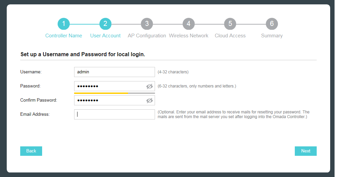Select step 3 circle icon

click(147, 24)
